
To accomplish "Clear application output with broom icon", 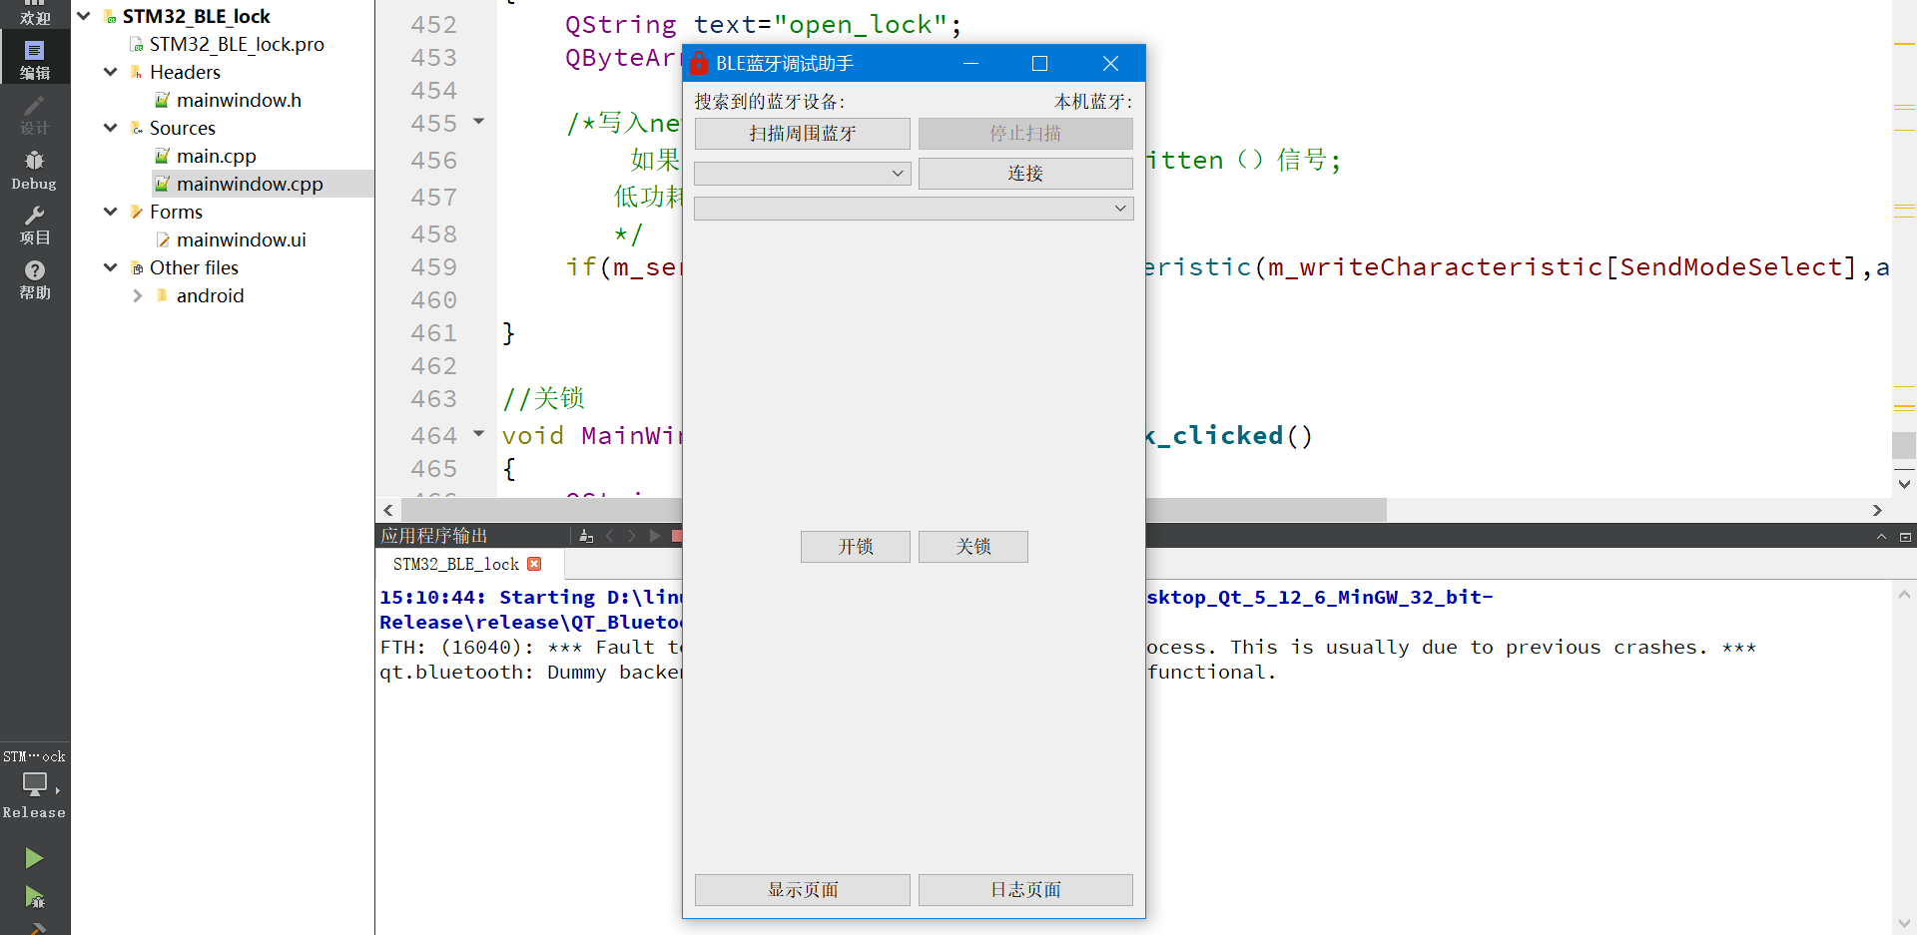I will [586, 536].
